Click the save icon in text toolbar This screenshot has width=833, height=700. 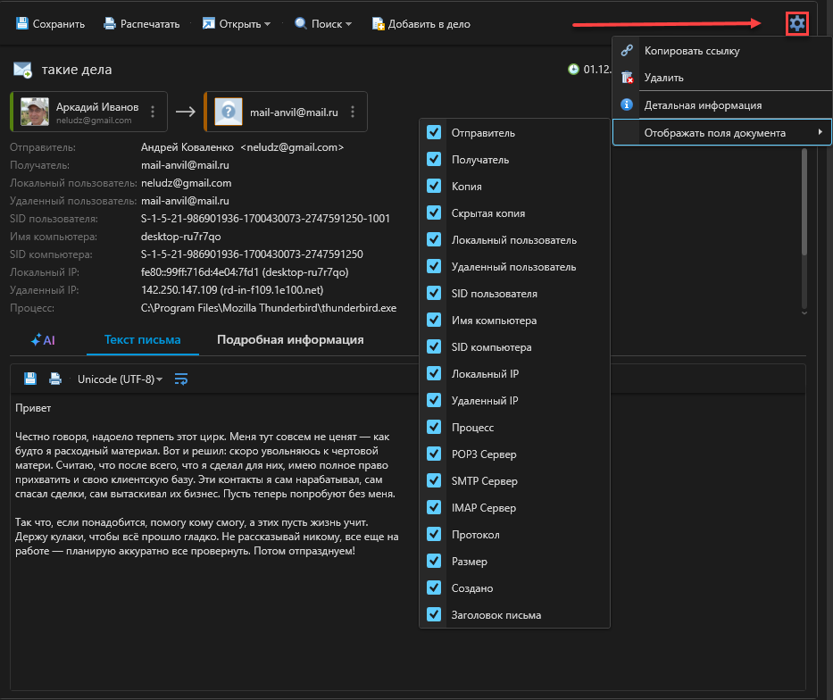point(30,379)
